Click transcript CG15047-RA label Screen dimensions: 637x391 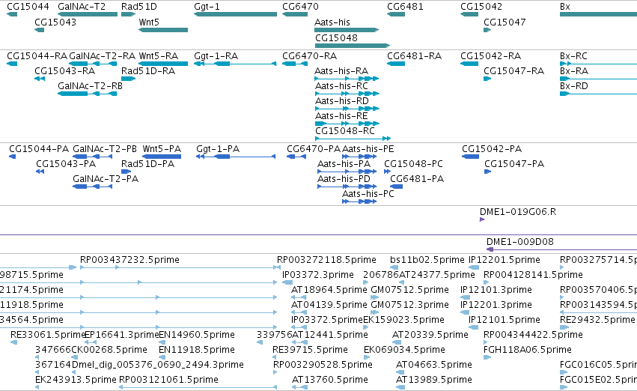[x=514, y=70]
